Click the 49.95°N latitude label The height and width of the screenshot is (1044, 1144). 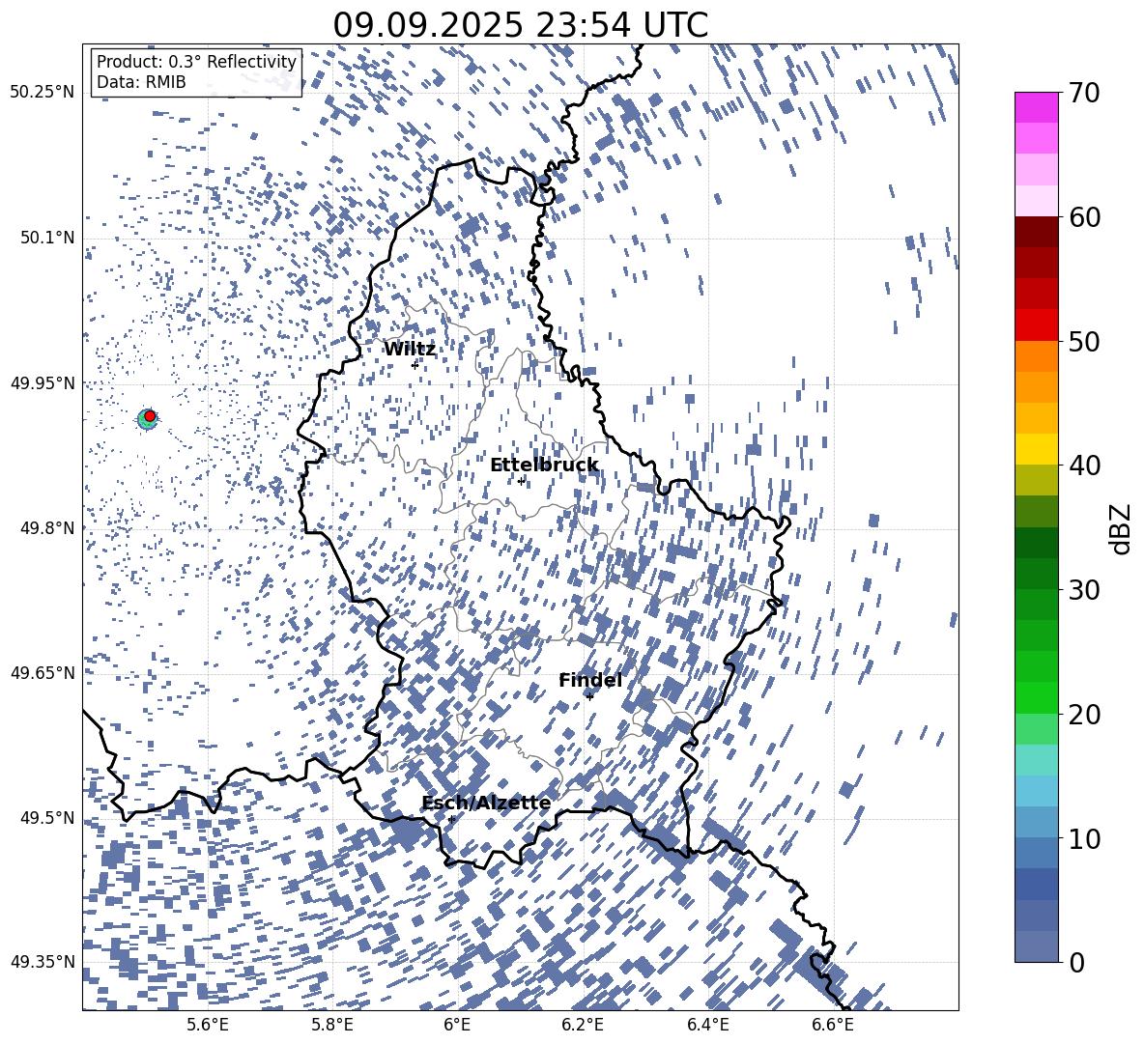tap(43, 382)
